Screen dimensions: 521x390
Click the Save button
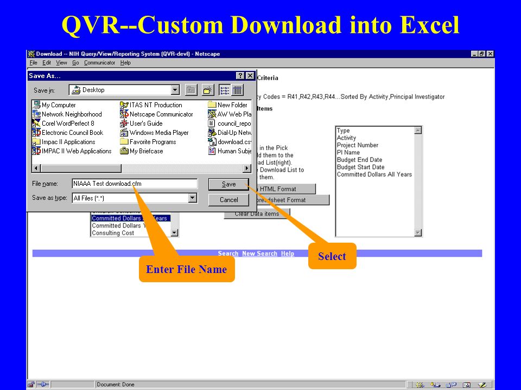point(228,184)
